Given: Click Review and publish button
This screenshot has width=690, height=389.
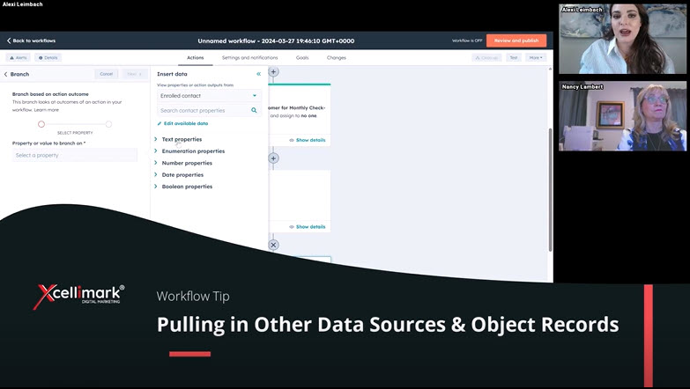Looking at the screenshot, I should (x=516, y=40).
